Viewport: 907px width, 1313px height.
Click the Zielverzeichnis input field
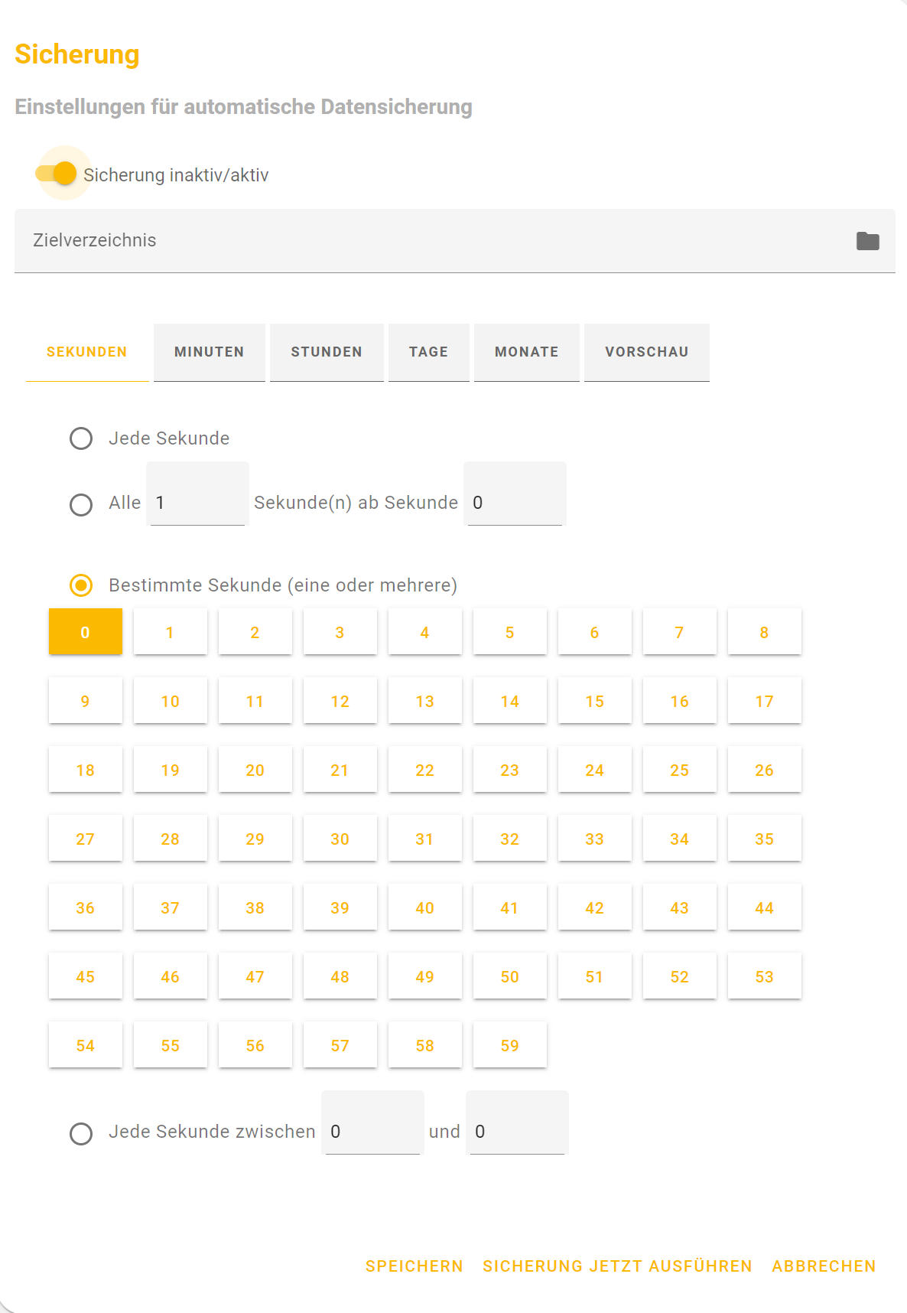click(x=428, y=241)
